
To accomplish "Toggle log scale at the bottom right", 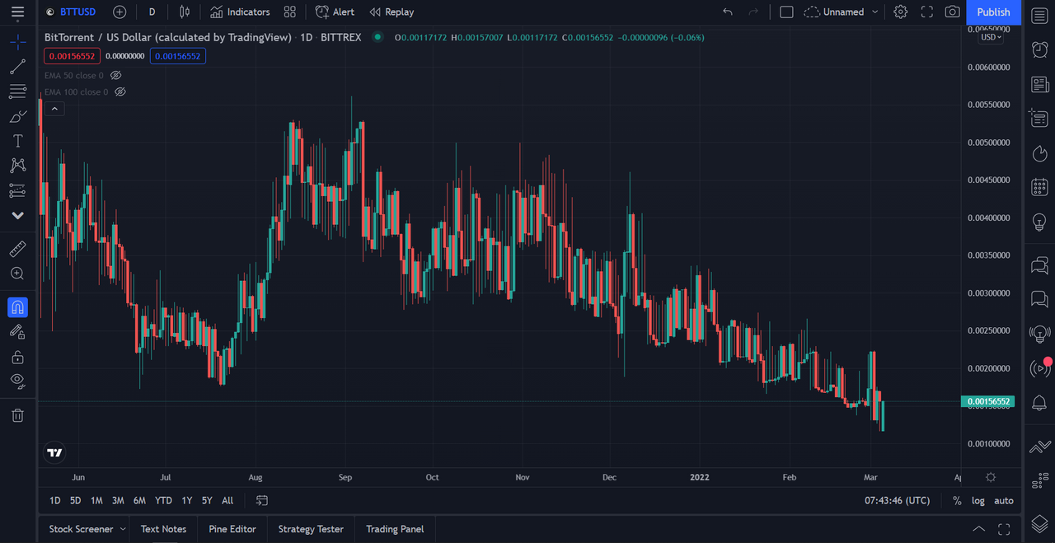I will (978, 500).
